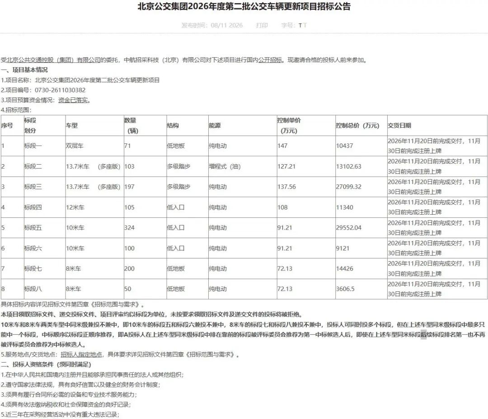This screenshot has height=419, width=488.
Task: Click the underlined 资金已落实 text
Action: click(x=73, y=100)
